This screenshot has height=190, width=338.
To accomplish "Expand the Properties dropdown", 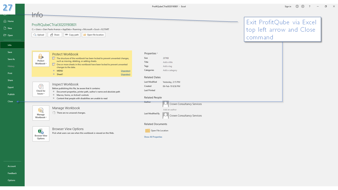I will [151, 53].
